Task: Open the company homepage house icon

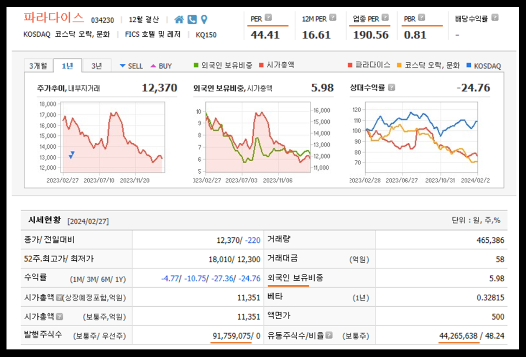Action: (179, 20)
